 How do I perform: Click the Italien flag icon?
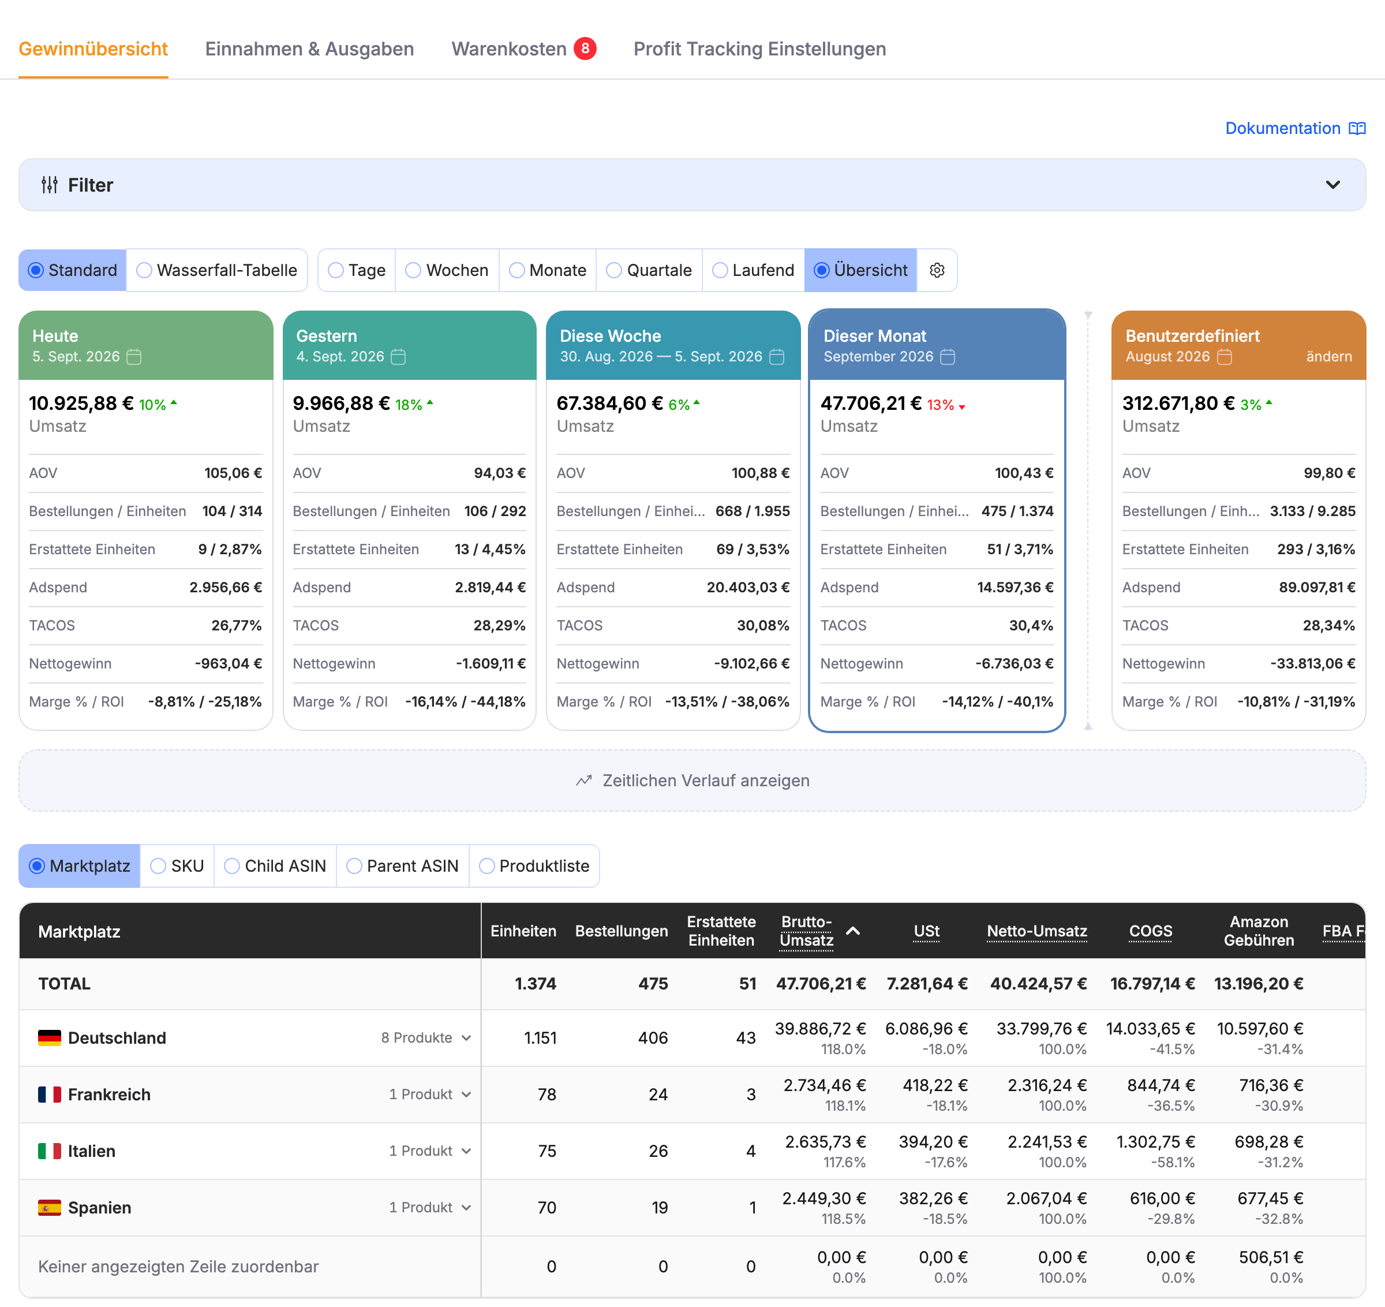click(x=50, y=1151)
